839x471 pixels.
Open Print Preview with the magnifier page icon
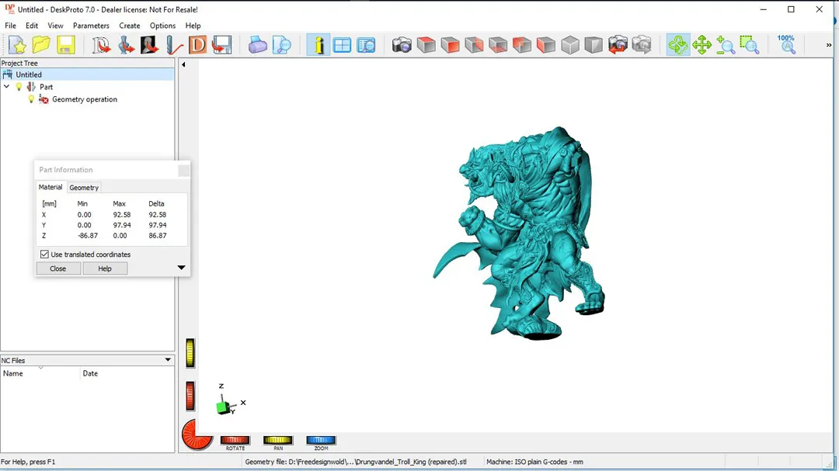click(x=281, y=45)
